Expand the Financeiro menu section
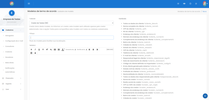The height and width of the screenshot is (100, 209). pos(21,78)
